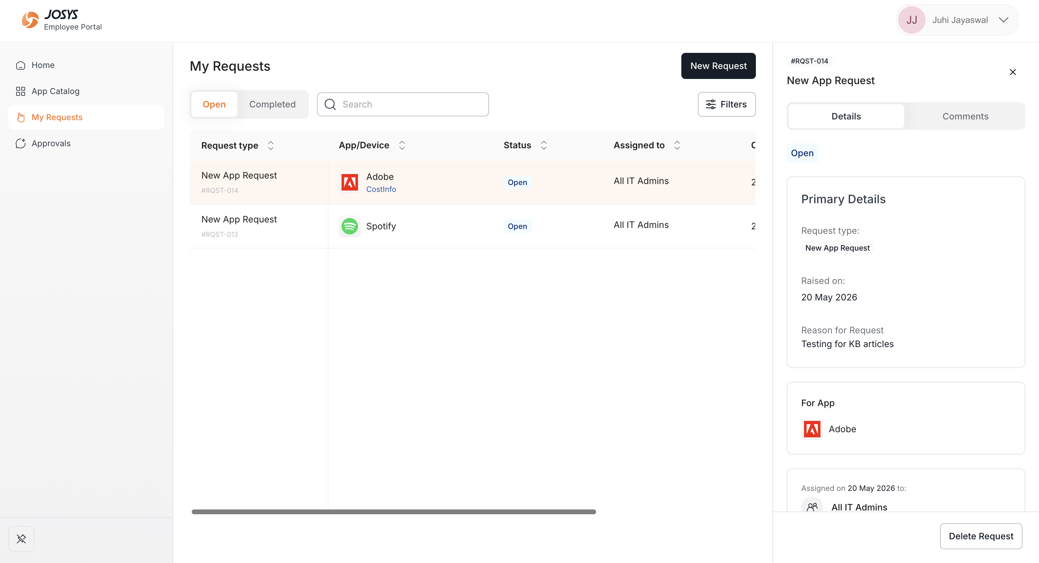The image size is (1039, 563).
Task: Click the Delete Request button
Action: (981, 536)
